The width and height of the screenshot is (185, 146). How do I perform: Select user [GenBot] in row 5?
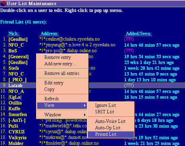tap(18, 62)
